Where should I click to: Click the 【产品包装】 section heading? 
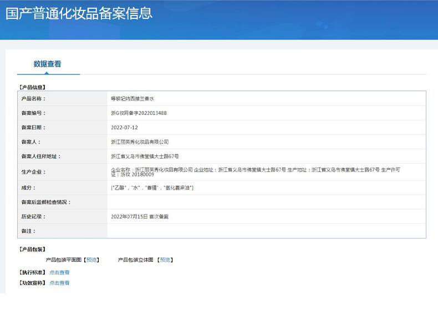(32, 249)
